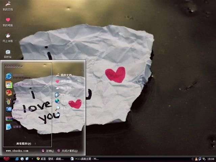Viewport: 216px width, 162px height.
Task: Open 回收站 recycle bin on desktop
Action: 8,53
